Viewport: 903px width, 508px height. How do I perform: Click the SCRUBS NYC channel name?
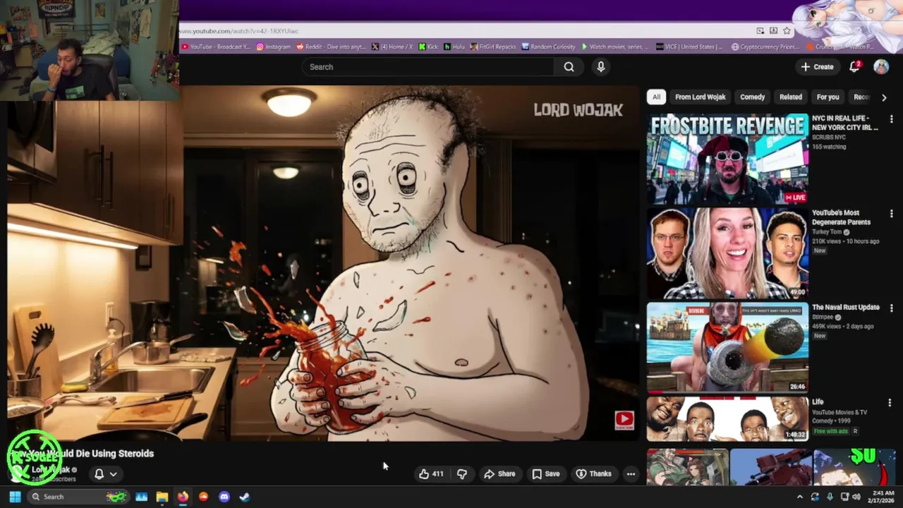coord(829,138)
